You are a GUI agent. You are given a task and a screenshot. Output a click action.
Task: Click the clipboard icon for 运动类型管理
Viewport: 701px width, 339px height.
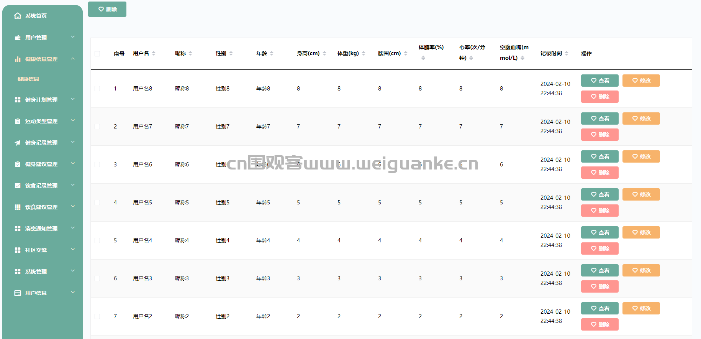coord(18,121)
